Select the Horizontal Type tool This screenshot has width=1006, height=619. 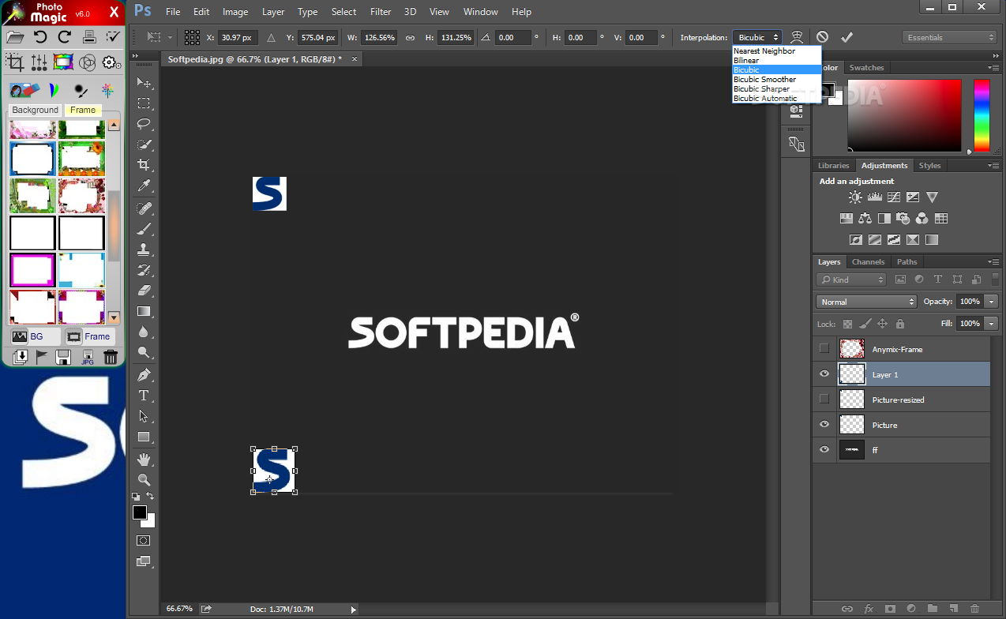[x=145, y=396]
